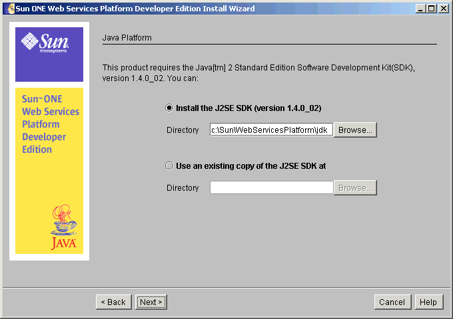Select Install the J2SE SDK radio button
453x319 pixels.
pyautogui.click(x=169, y=108)
